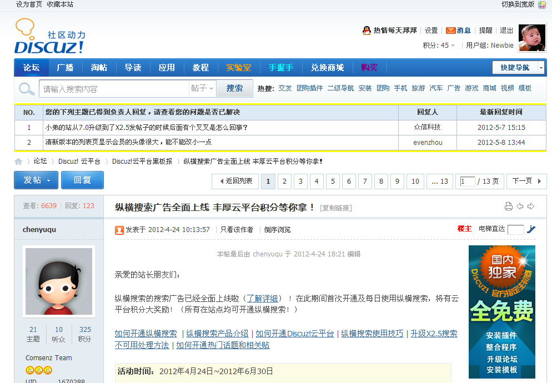Click the colorful style switcher icon
The height and width of the screenshot is (383, 552).
click(x=542, y=4)
